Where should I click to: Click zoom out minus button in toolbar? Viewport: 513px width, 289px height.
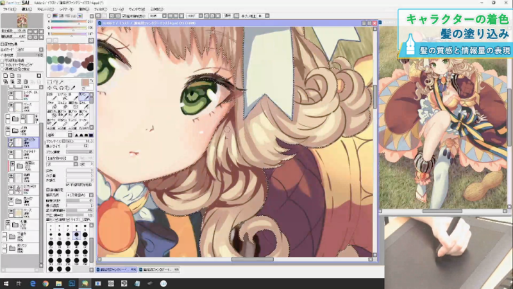(x=170, y=15)
